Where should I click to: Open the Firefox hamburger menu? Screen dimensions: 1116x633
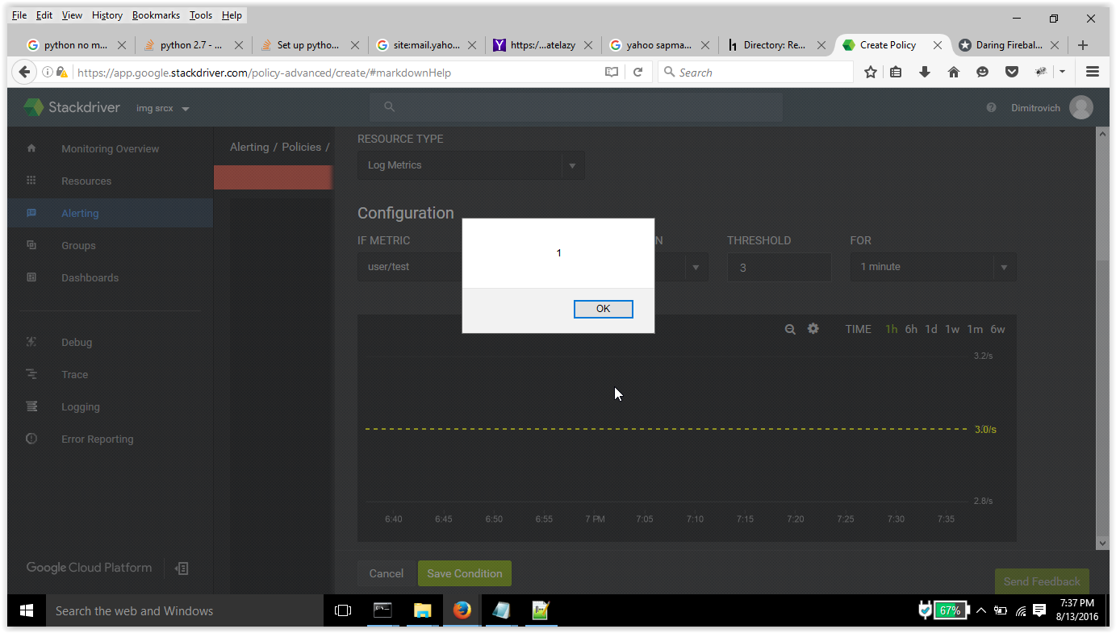click(x=1093, y=72)
